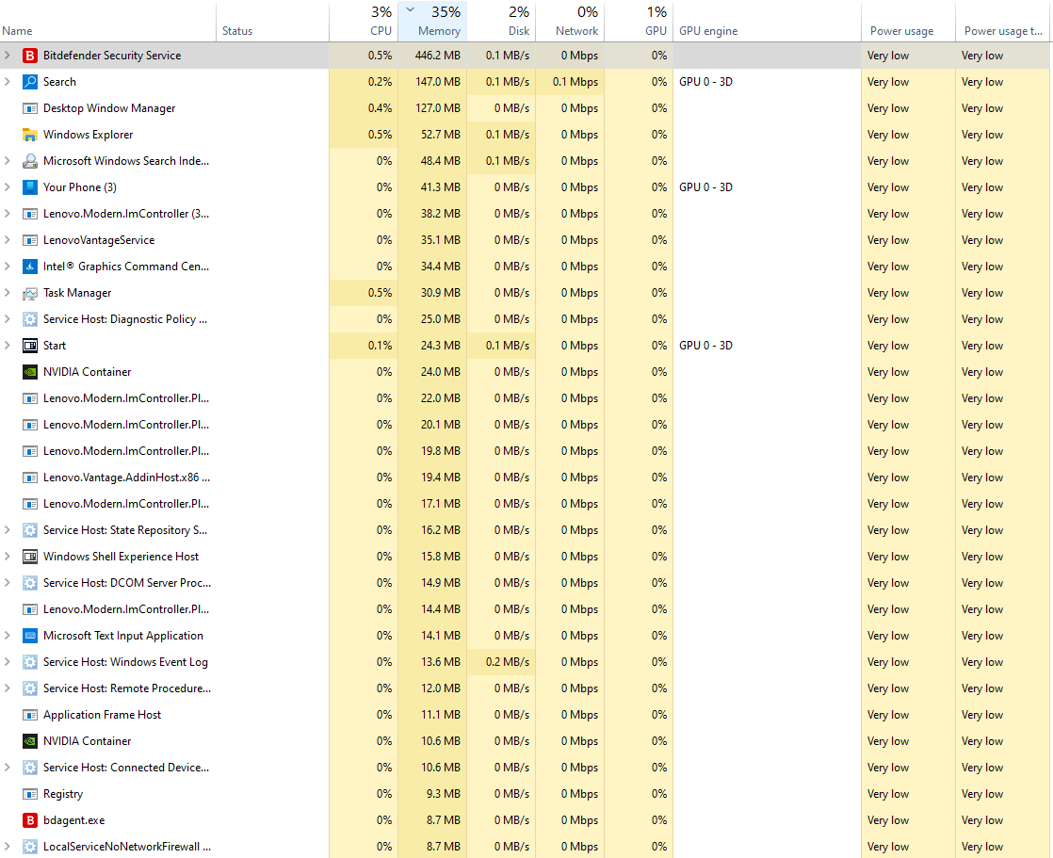This screenshot has height=858, width=1053.
Task: Click the Search process magnifier icon
Action: click(x=29, y=82)
